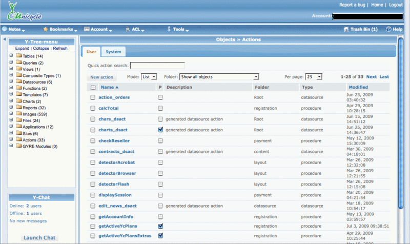Click the Tables folder icon in tree
The height and width of the screenshot is (244, 410).
pyautogui.click(x=18, y=56)
